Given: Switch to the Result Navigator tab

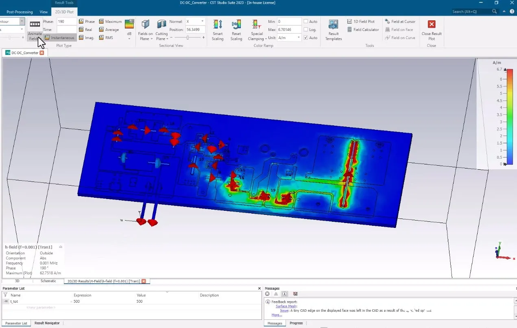Looking at the screenshot, I should coord(47,323).
